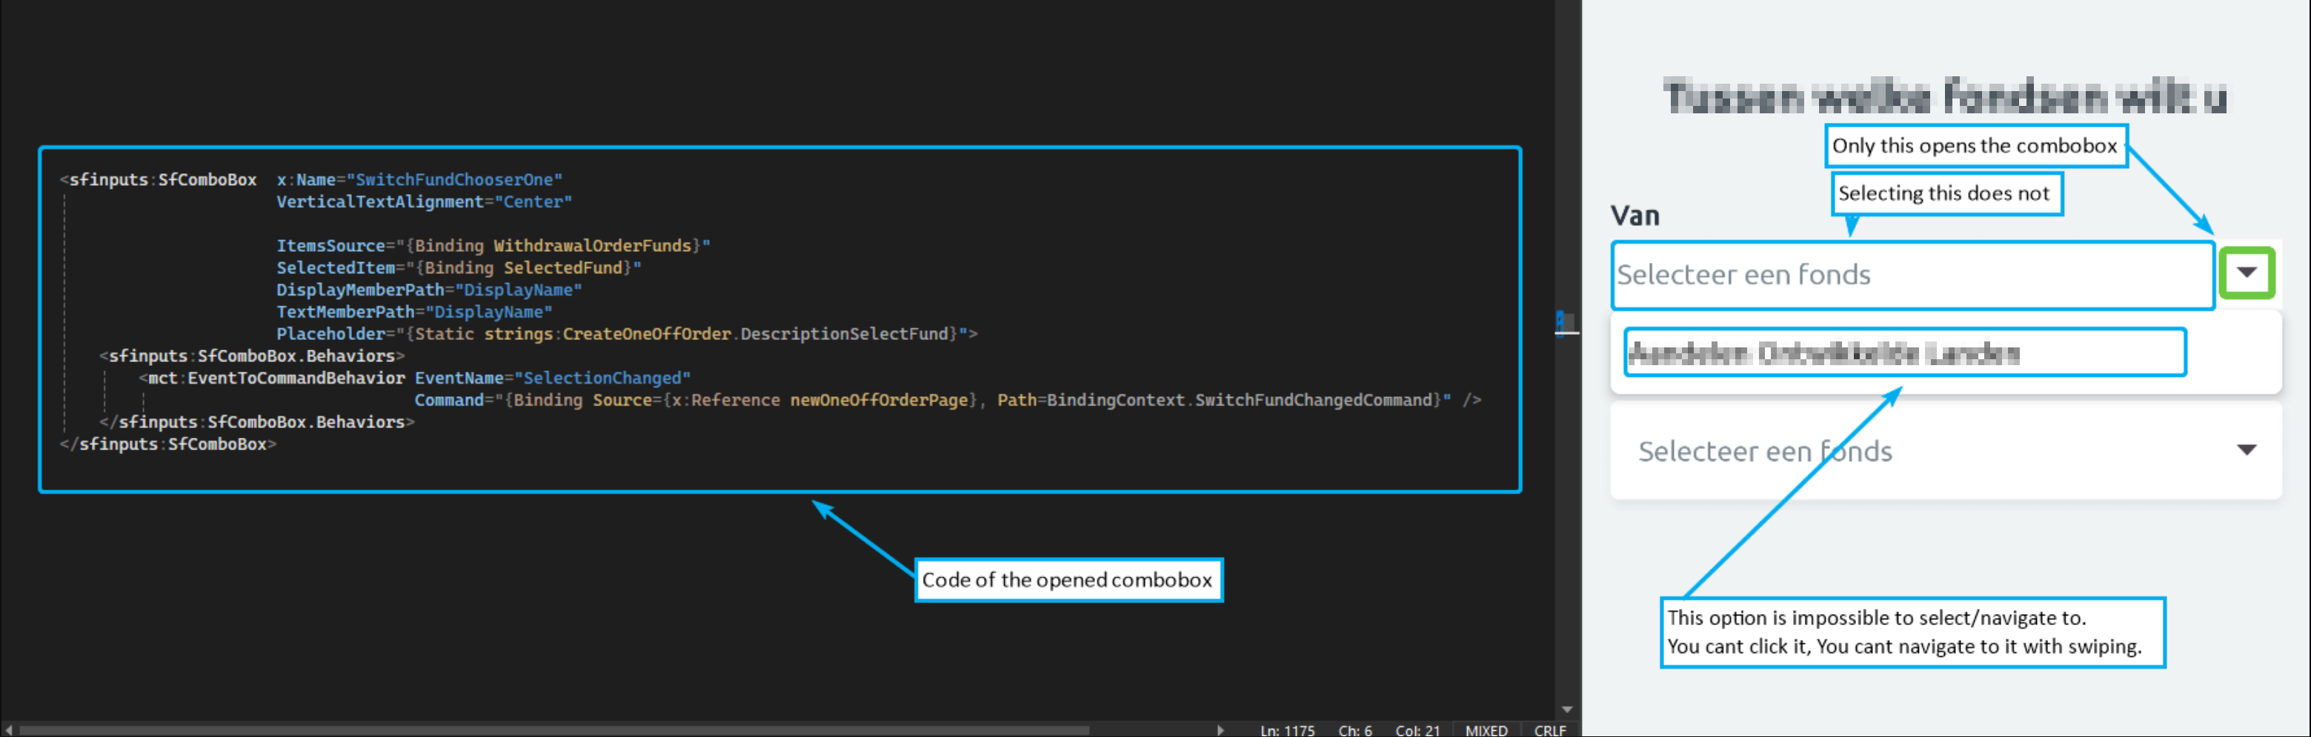Screen dimensions: 2311x737
Task: Click the editor vertical scrollbar down arrow
Action: (1566, 709)
